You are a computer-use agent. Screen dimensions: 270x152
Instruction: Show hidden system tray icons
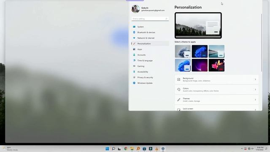click(242, 149)
